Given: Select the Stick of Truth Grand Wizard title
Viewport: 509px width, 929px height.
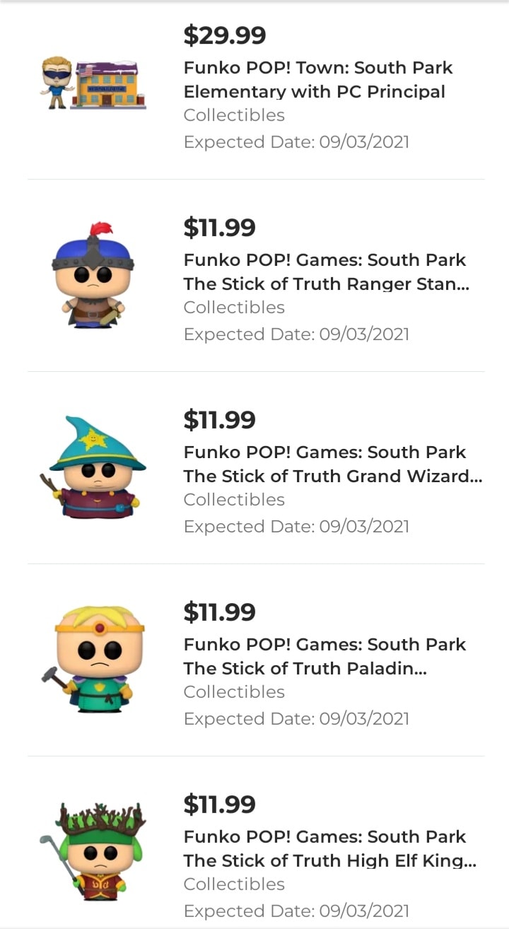Looking at the screenshot, I should click(332, 464).
